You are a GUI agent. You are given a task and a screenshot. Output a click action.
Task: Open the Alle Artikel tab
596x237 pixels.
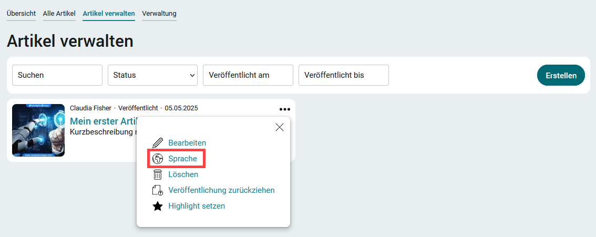(59, 14)
